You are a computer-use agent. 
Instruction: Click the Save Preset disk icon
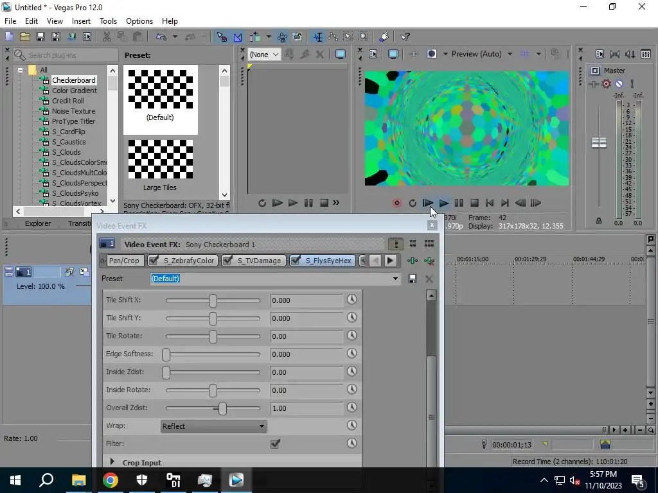coord(413,279)
